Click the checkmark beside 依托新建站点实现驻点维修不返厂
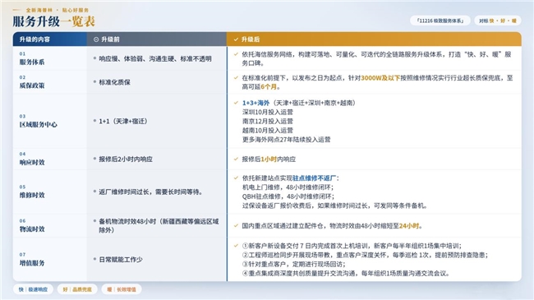 (236, 178)
